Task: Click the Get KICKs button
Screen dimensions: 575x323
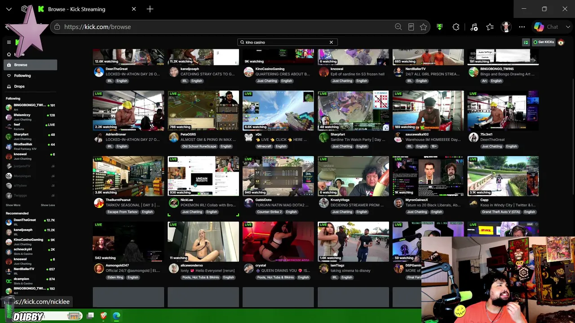Action: (x=544, y=42)
